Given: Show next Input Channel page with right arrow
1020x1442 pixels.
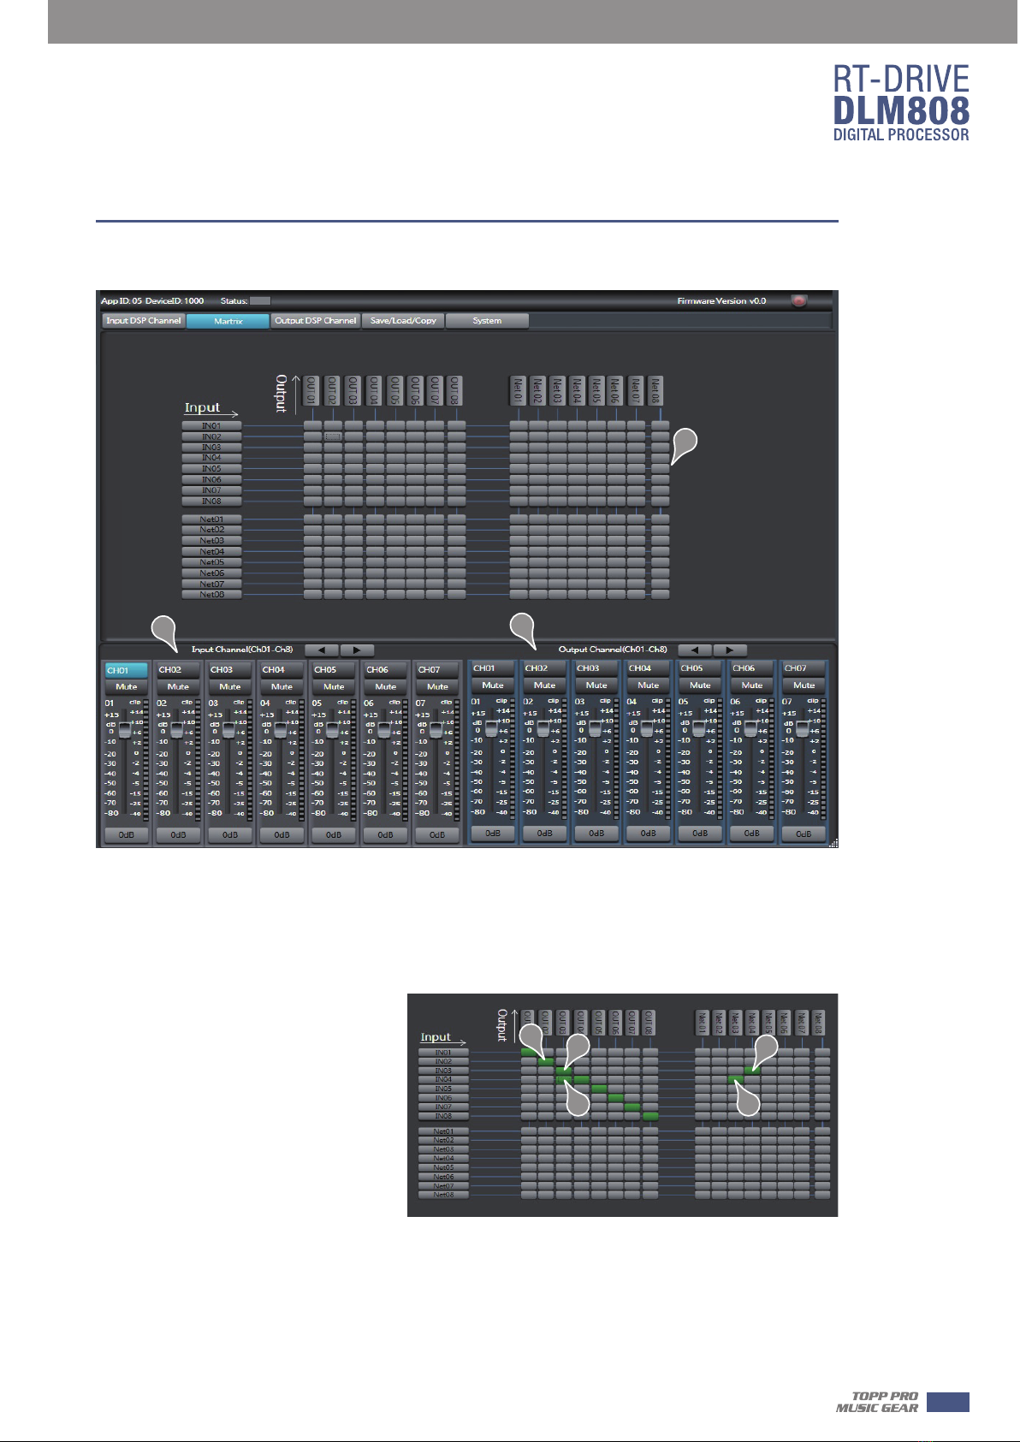Looking at the screenshot, I should coord(357,650).
